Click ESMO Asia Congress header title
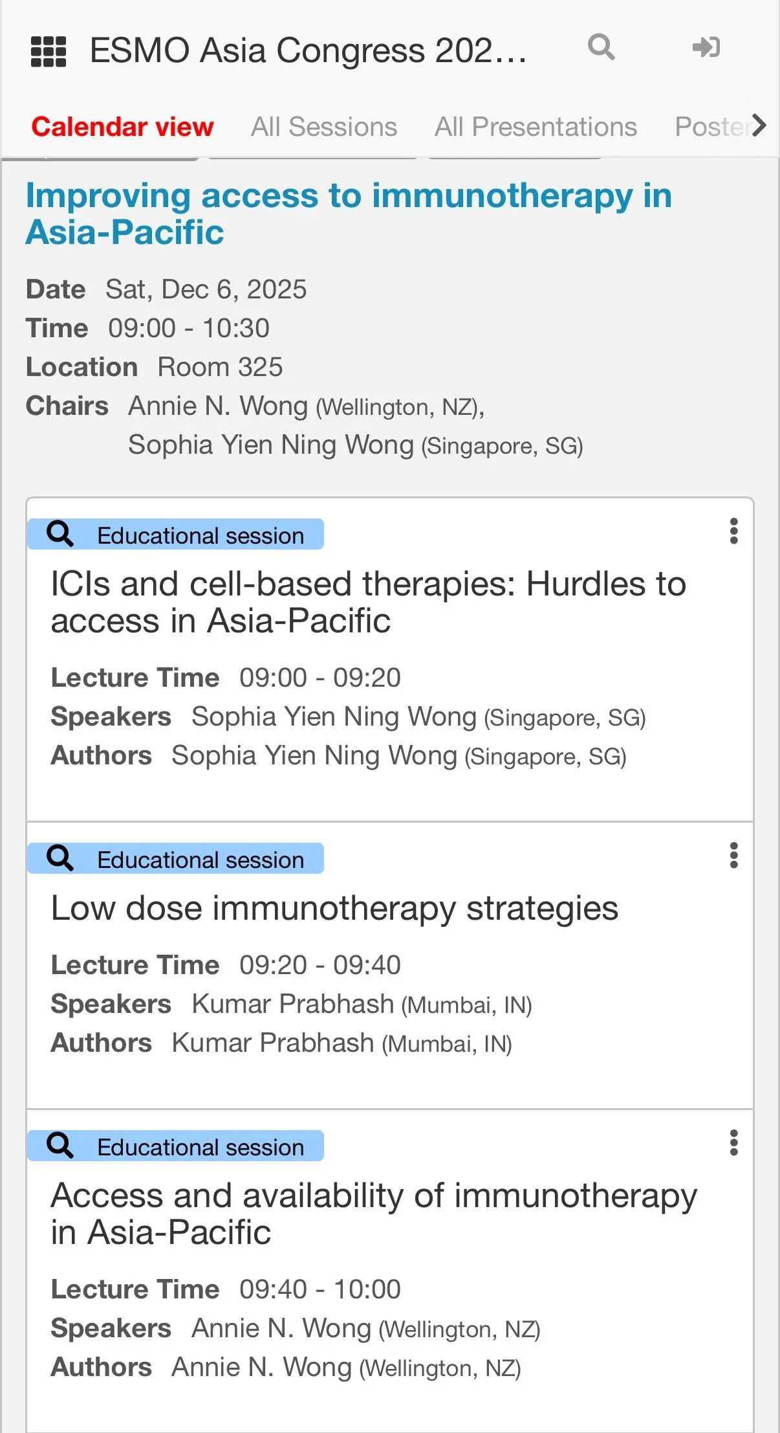 coord(308,50)
